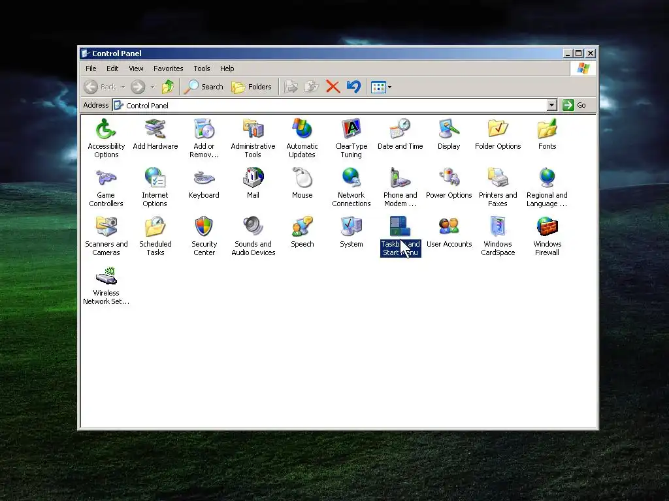Select Game Controllers icon

(106, 177)
